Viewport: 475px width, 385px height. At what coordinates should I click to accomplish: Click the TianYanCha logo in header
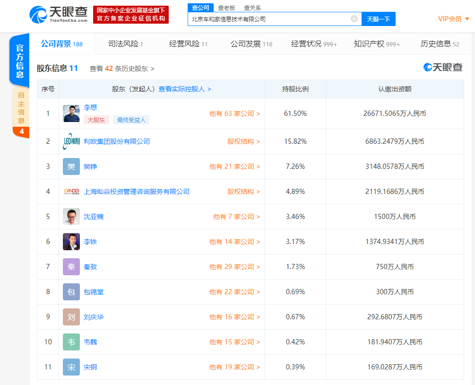58,15
